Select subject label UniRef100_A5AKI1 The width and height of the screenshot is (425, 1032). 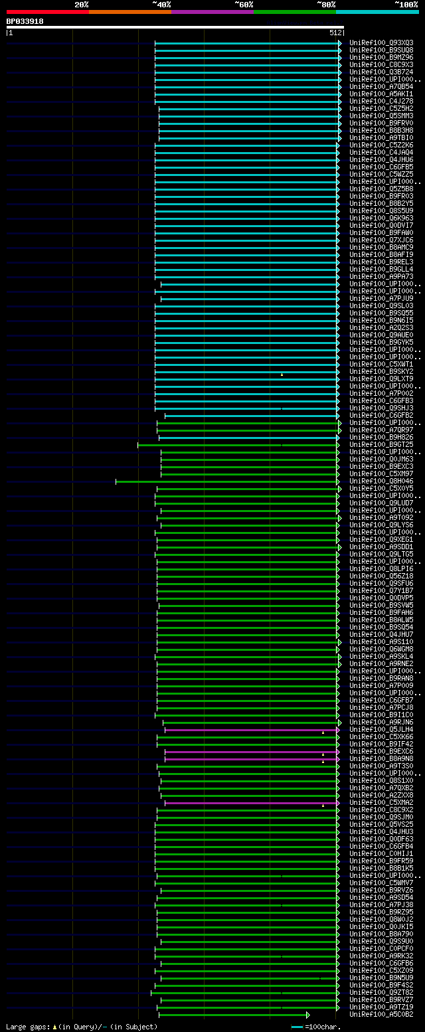(381, 94)
